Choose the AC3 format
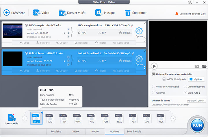The height and width of the screenshot is (137, 208). pos(133,119)
